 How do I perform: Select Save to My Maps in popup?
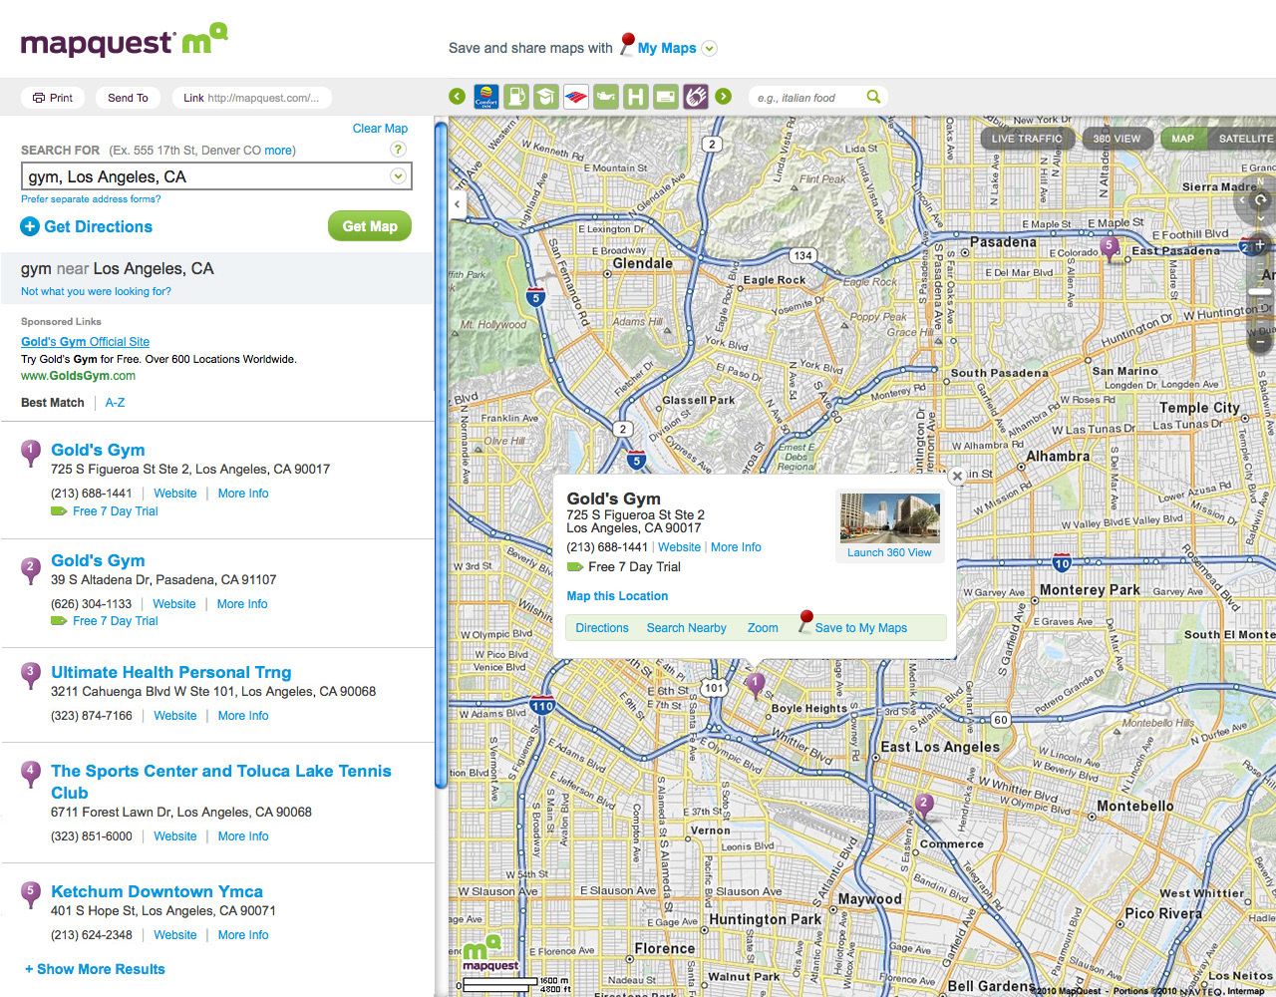pos(860,628)
